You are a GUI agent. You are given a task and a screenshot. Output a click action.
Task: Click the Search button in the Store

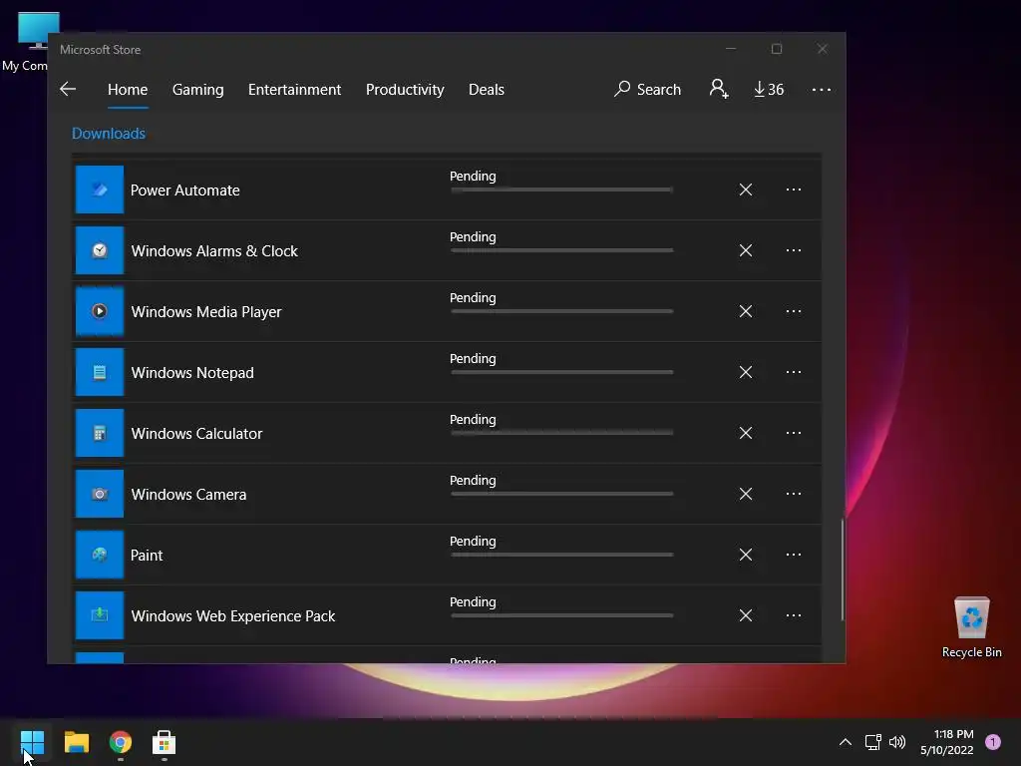(647, 89)
